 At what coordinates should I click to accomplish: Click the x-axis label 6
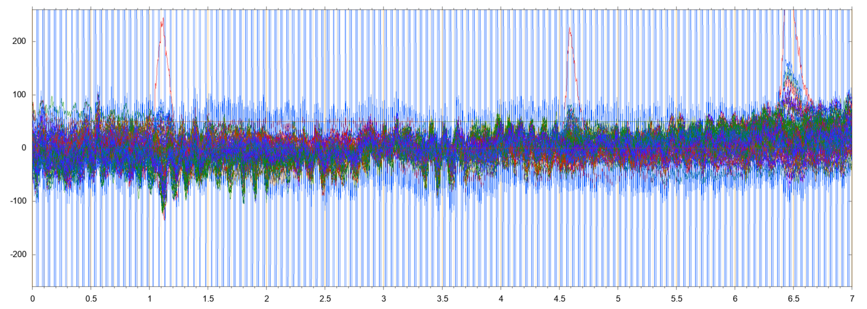click(x=734, y=298)
